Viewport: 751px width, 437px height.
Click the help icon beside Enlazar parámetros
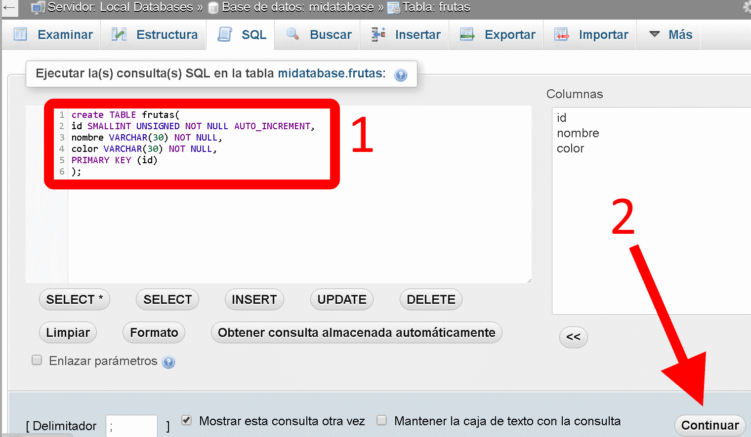click(x=168, y=362)
